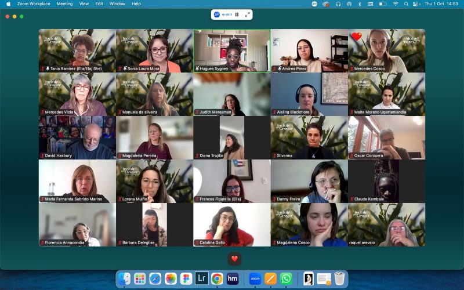The image size is (464, 290).
Task: Select Maria Fernanda Sobrido Marino's video tile
Action: pos(77,181)
